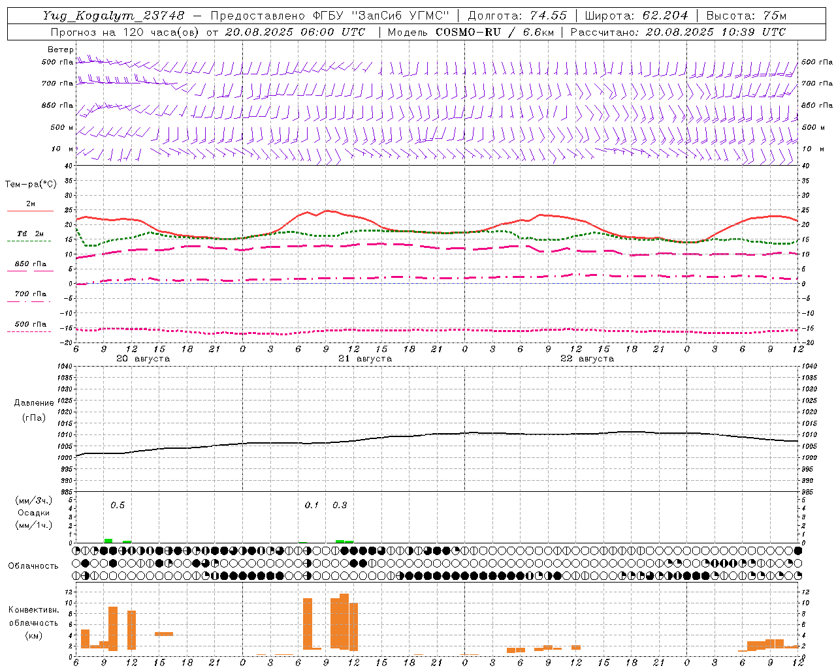This screenshot has height=668, width=836.
Task: Select the 'Долгота: 74.55' header text
Action: tap(518, 16)
